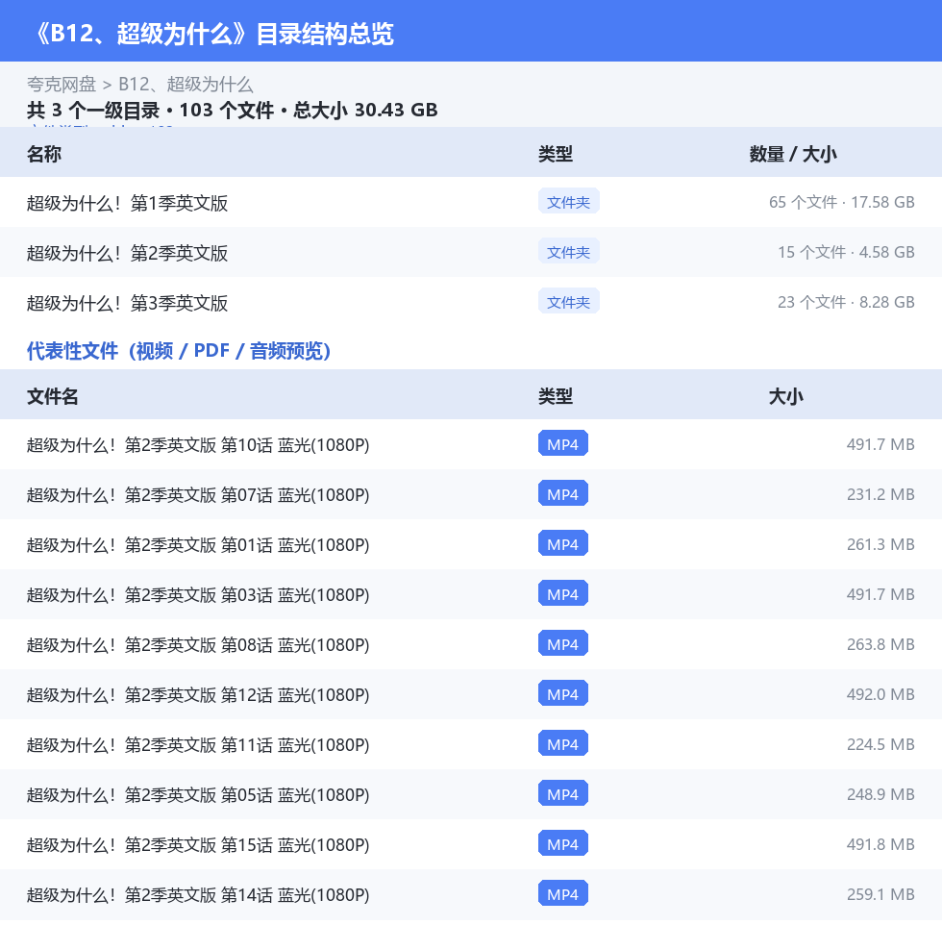This screenshot has height=950, width=942.
Task: Click the 文件夹 badge in the 第1季英文版 row
Action: pyautogui.click(x=568, y=202)
